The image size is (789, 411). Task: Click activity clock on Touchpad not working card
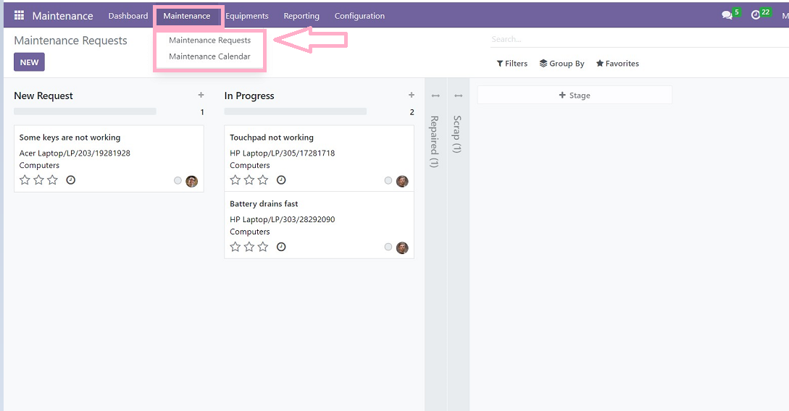pyautogui.click(x=281, y=180)
